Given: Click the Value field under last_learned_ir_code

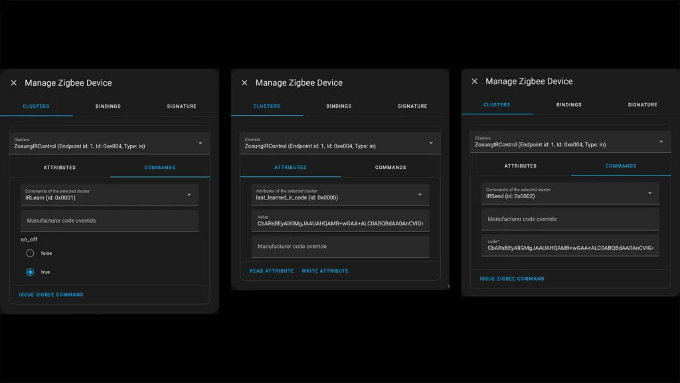Looking at the screenshot, I should click(x=339, y=221).
